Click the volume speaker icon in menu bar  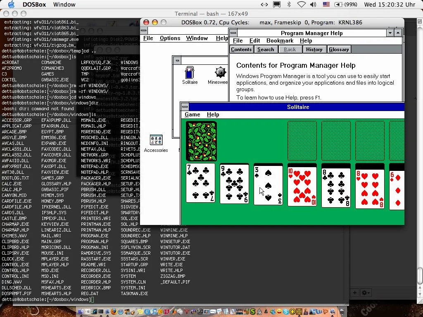[313, 4]
